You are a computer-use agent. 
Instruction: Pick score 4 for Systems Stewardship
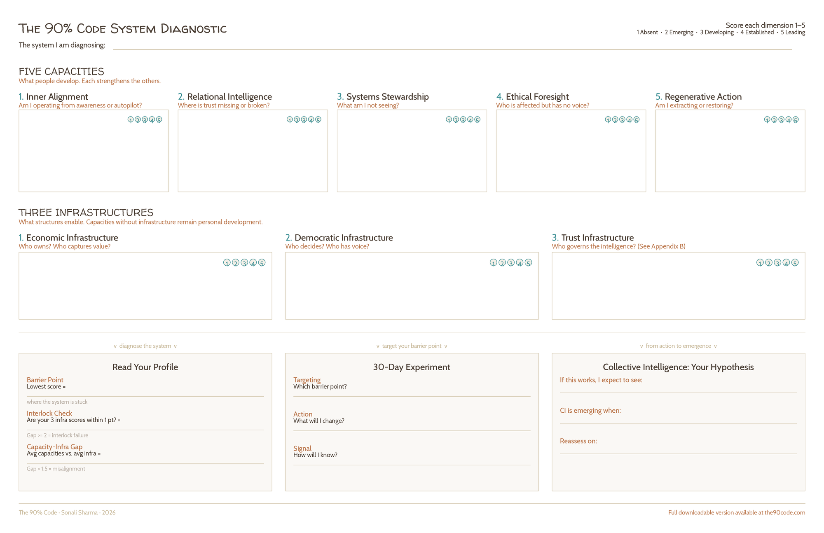pos(470,120)
